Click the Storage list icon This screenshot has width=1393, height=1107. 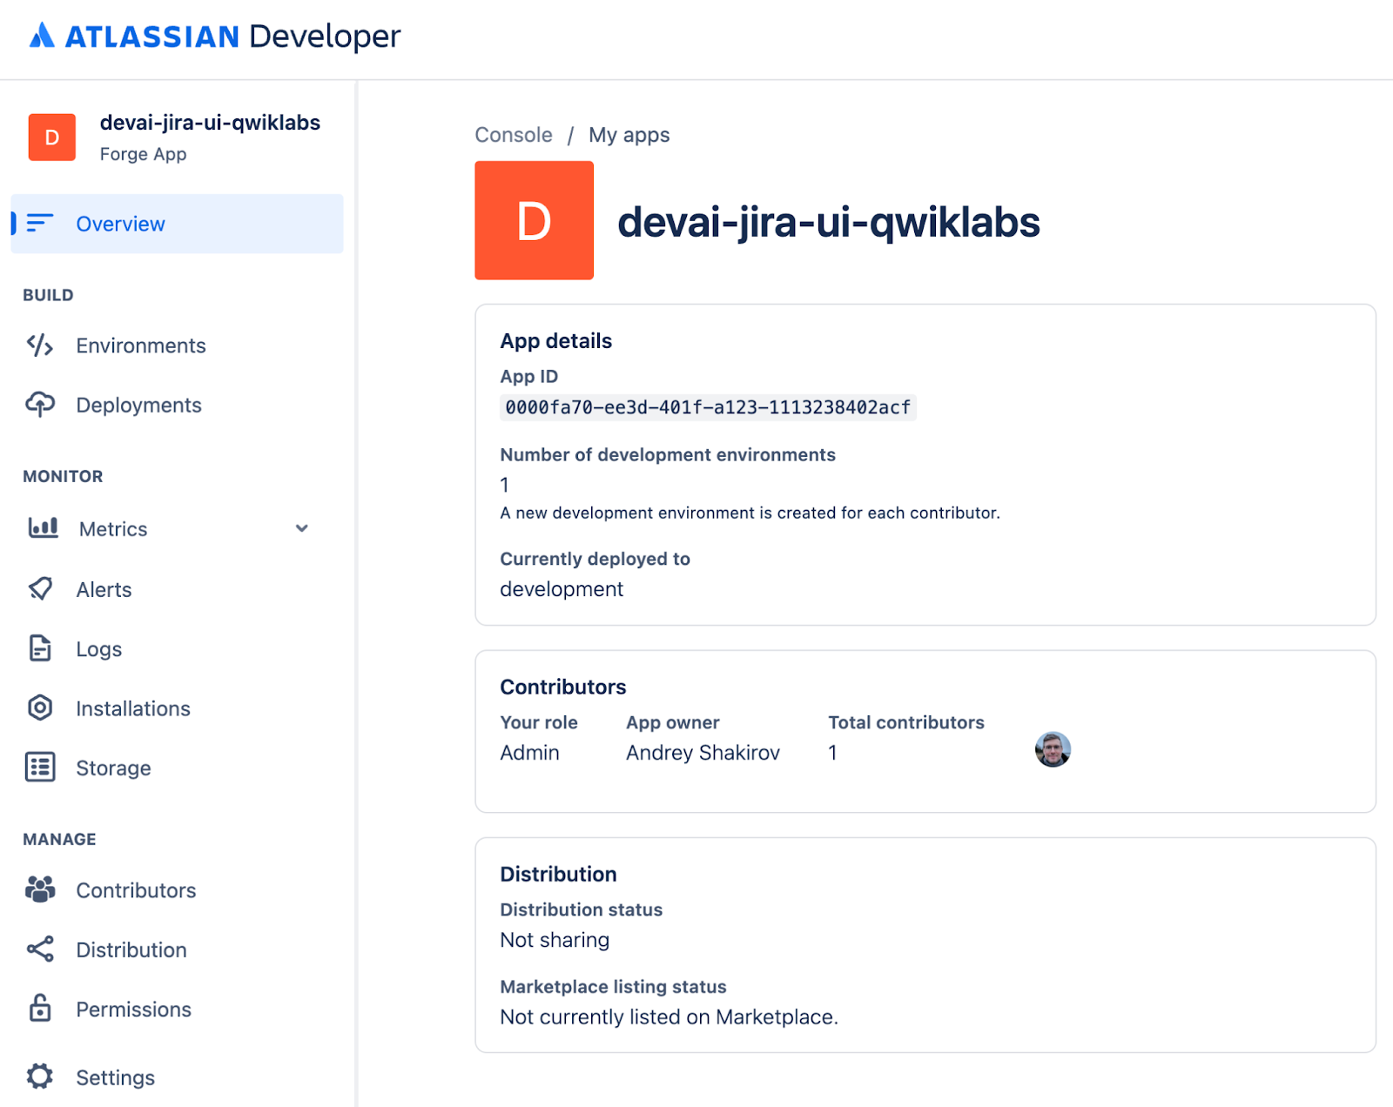point(40,768)
